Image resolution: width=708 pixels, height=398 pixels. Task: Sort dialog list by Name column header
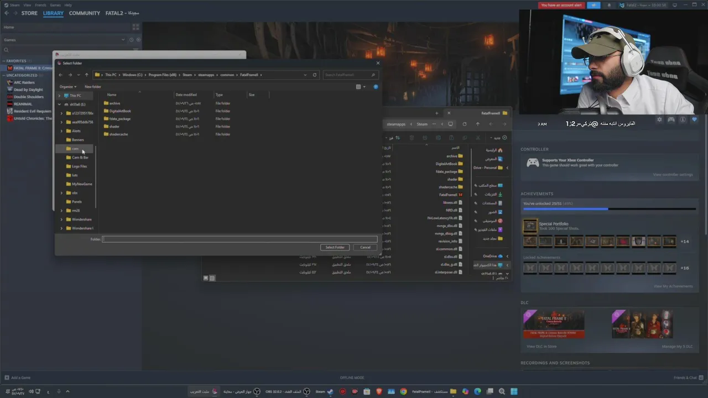click(112, 95)
